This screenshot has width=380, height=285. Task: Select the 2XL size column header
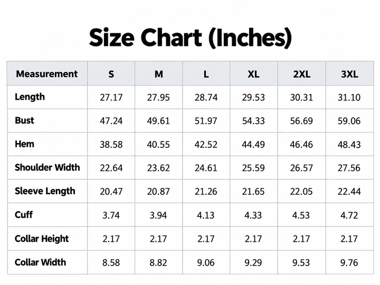tap(301, 74)
